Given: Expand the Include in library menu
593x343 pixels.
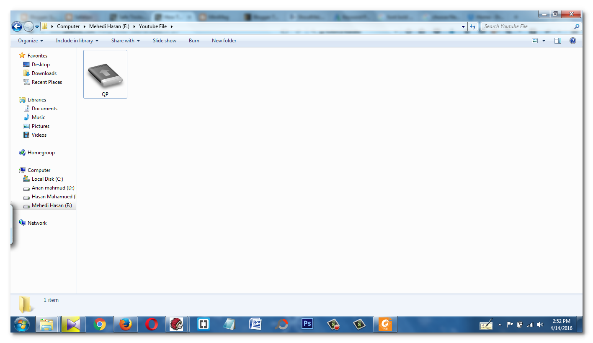Looking at the screenshot, I should click(77, 41).
